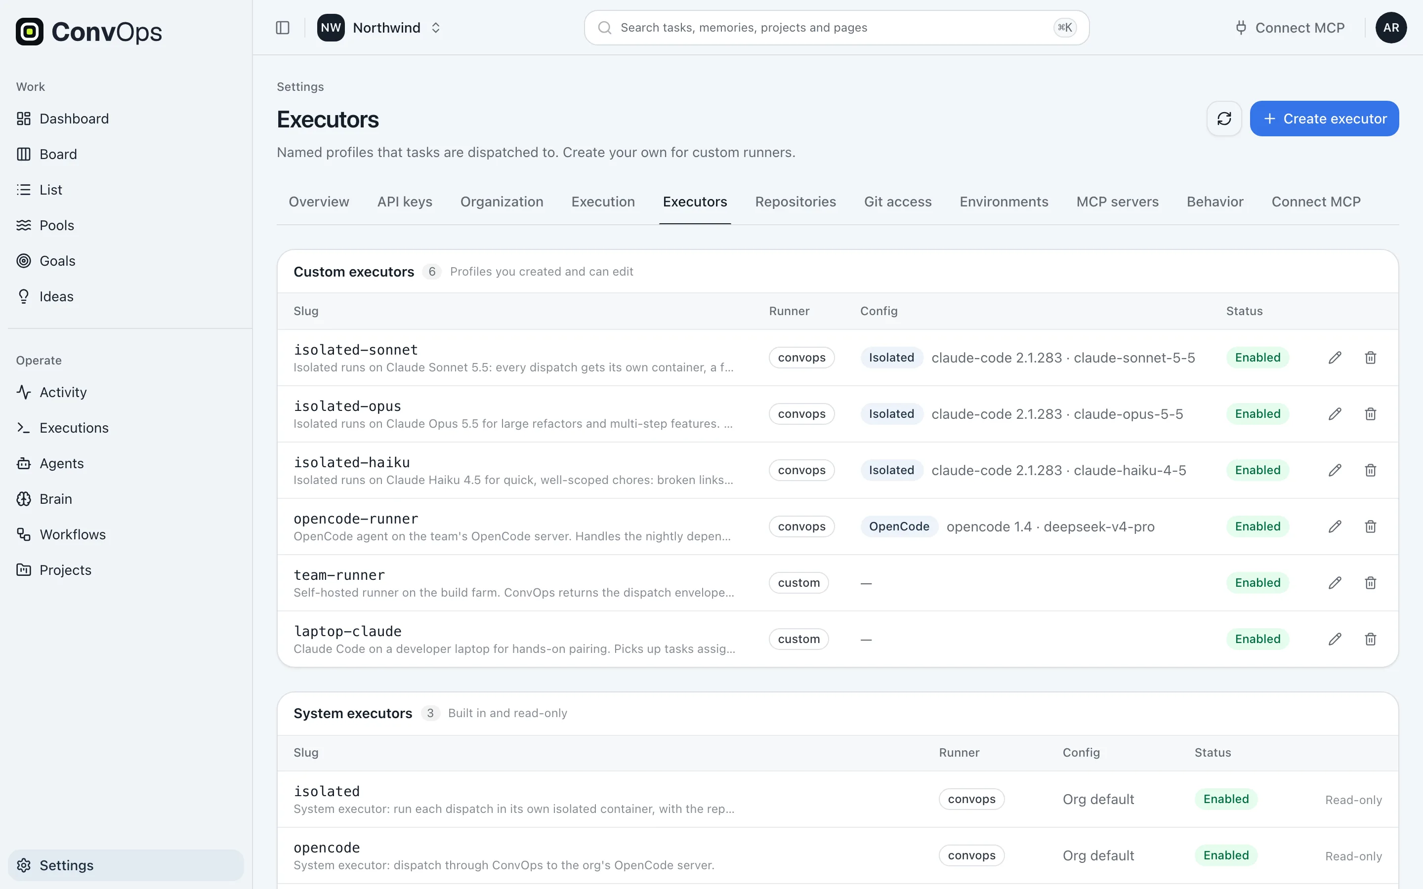
Task: Edit the isolated-haiku executor
Action: [1335, 470]
